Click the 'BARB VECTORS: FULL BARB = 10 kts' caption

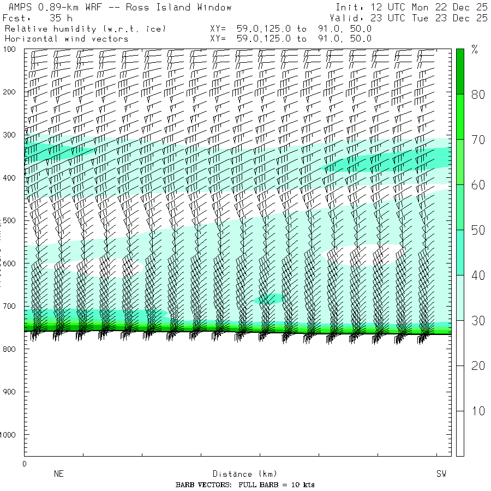click(245, 485)
